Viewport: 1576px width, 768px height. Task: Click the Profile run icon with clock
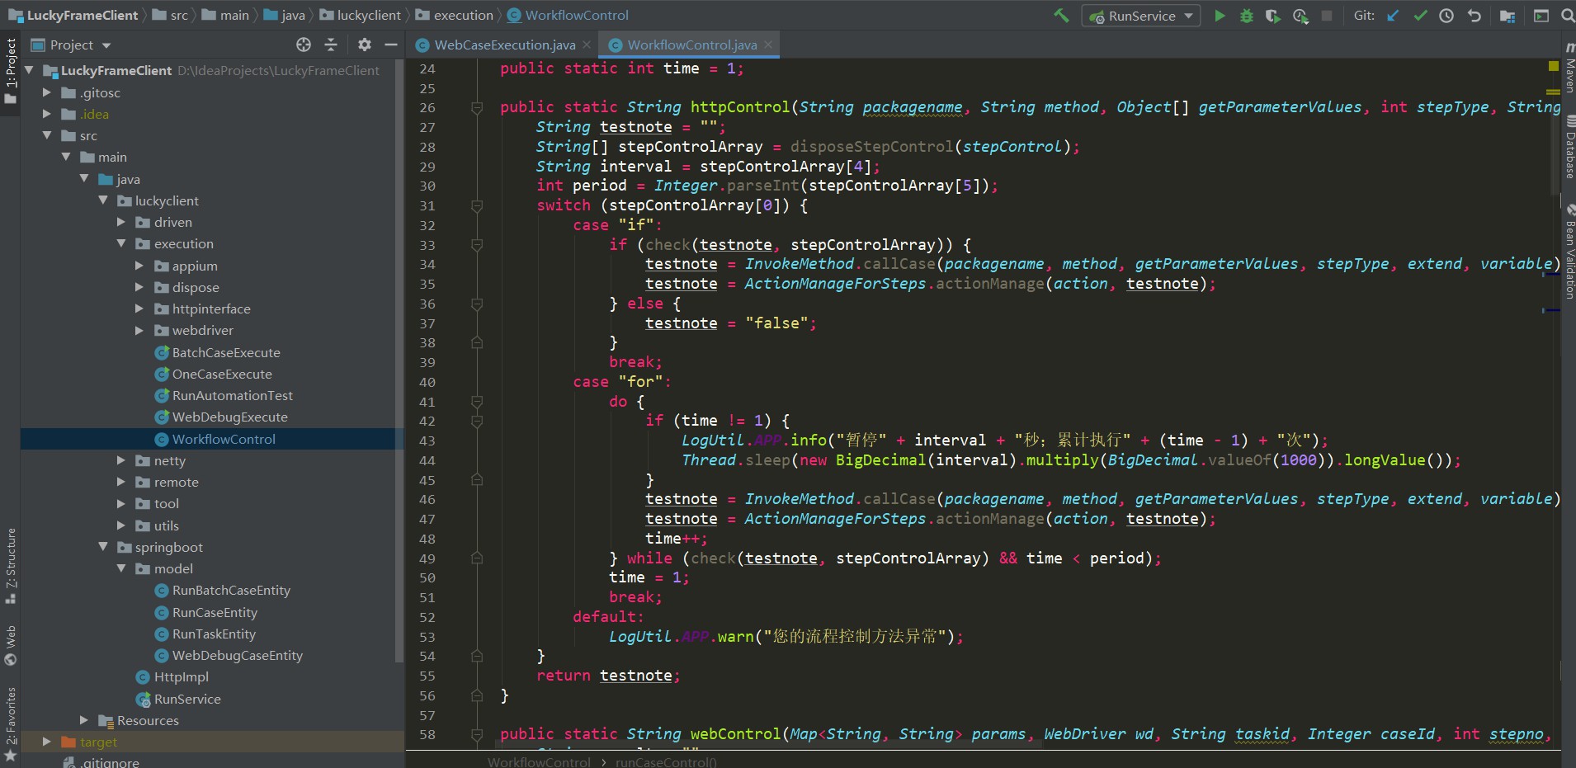pos(1300,16)
